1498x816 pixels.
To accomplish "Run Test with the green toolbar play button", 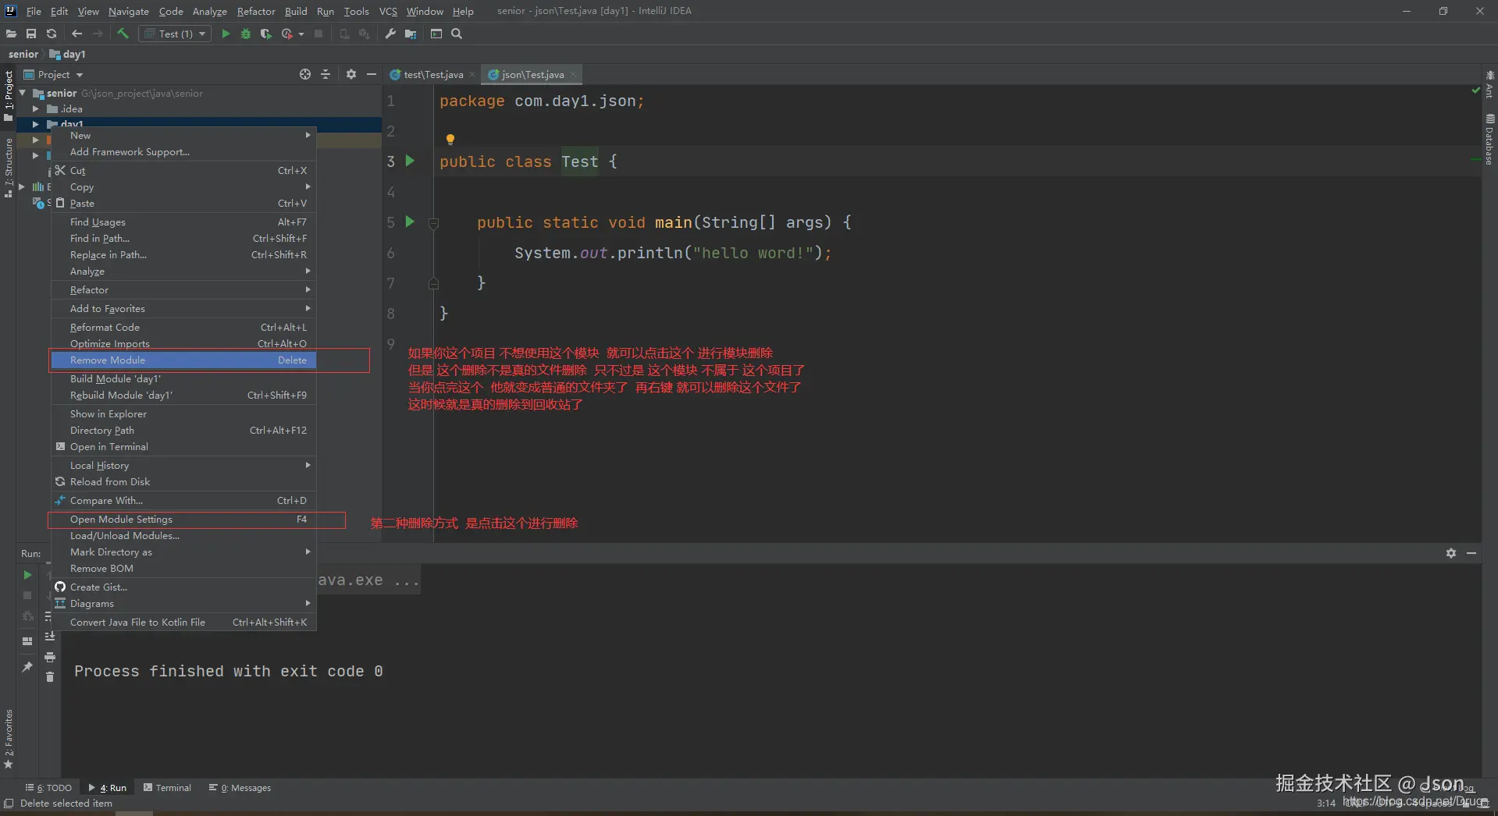I will tap(226, 34).
